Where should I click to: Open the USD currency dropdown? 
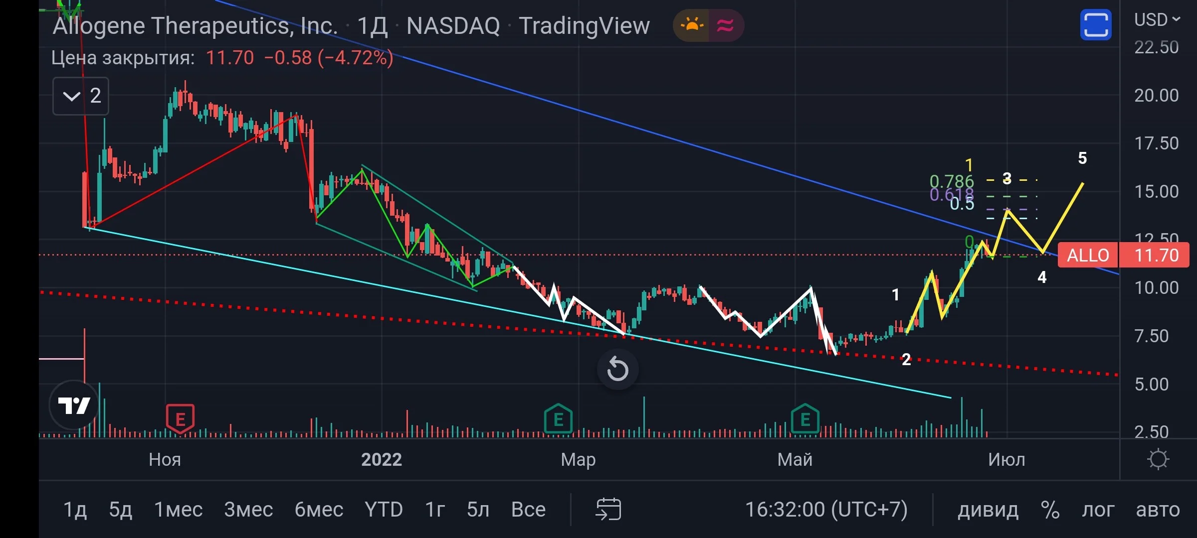tap(1157, 20)
